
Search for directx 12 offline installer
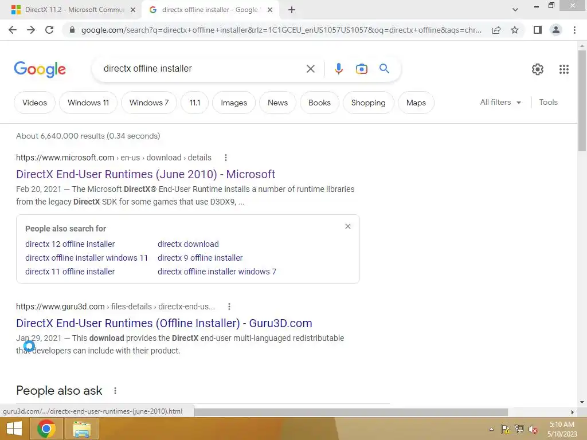[x=70, y=244]
